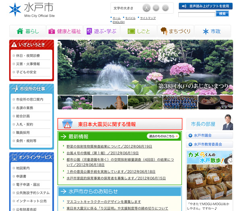Set text size to large (大)
This screenshot has height=211, width=242.
tap(146, 8)
